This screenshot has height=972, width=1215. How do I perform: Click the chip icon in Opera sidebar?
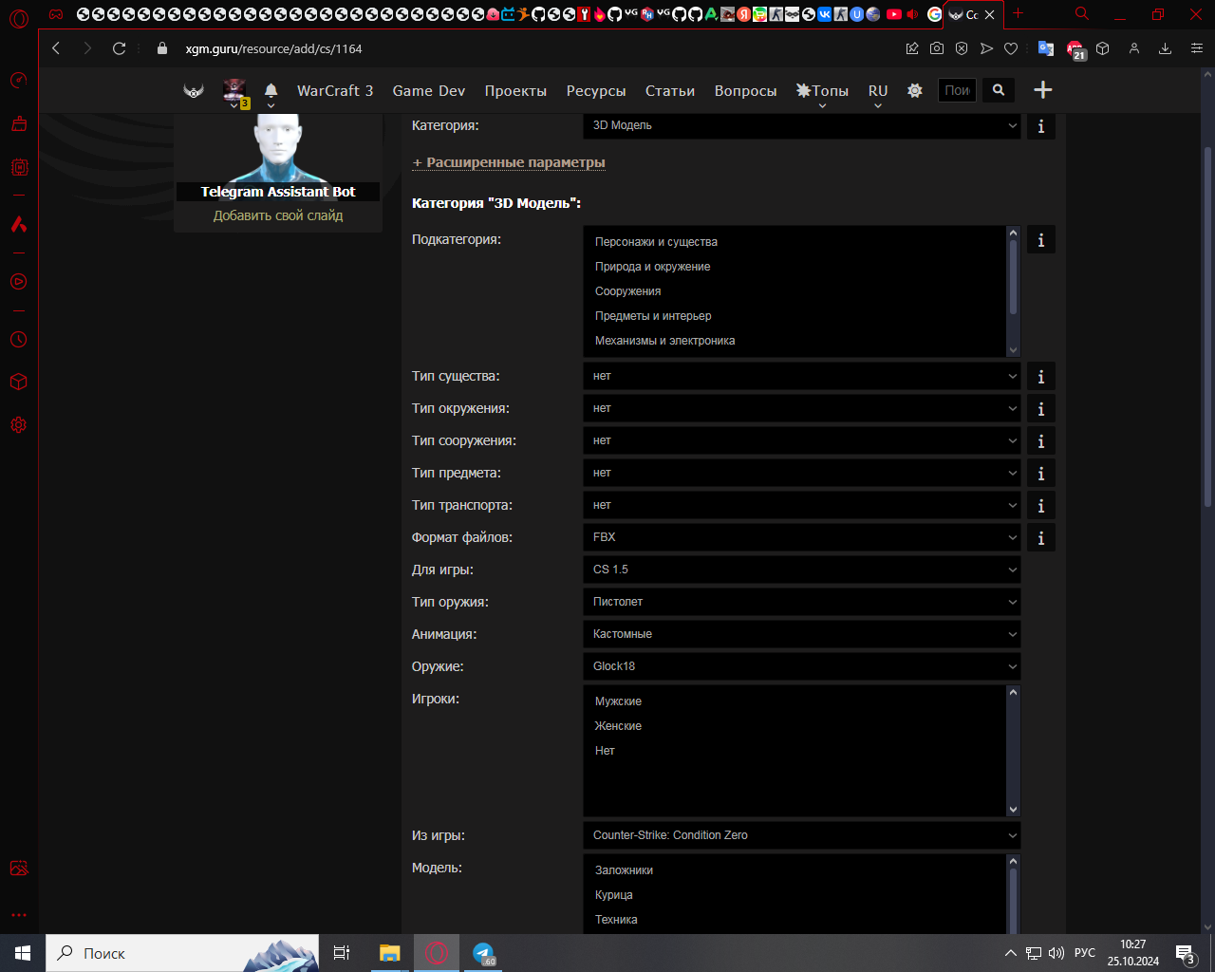pyautogui.click(x=19, y=167)
